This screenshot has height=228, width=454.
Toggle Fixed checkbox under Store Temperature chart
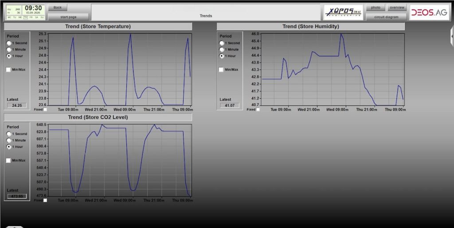click(45, 109)
